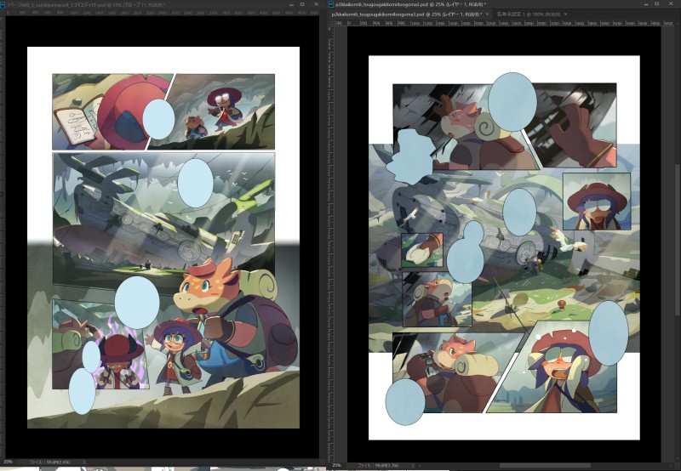Minimize the left Photoshop document window

click(x=291, y=4)
